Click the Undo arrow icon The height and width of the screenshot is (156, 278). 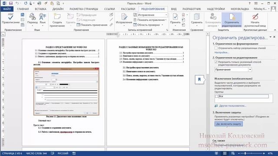click(17, 3)
